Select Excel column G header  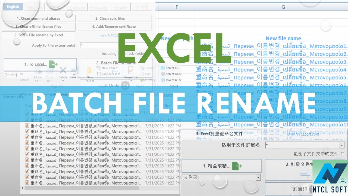coord(283,7)
